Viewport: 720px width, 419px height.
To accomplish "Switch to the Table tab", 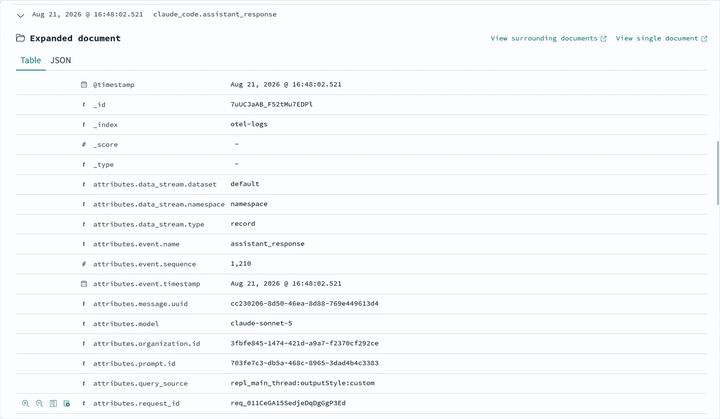I will (31, 60).
